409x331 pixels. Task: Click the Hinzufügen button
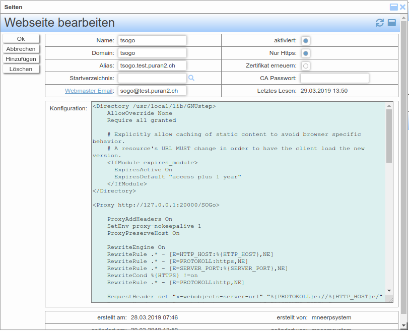[21, 59]
